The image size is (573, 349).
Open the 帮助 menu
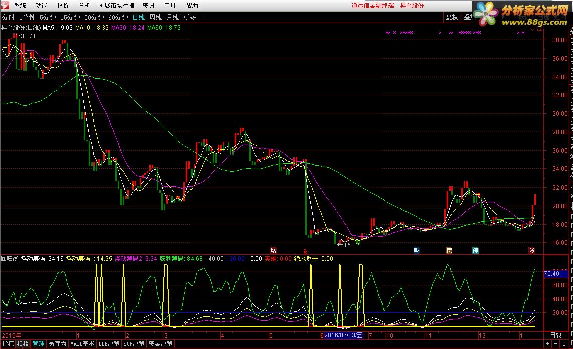(192, 6)
